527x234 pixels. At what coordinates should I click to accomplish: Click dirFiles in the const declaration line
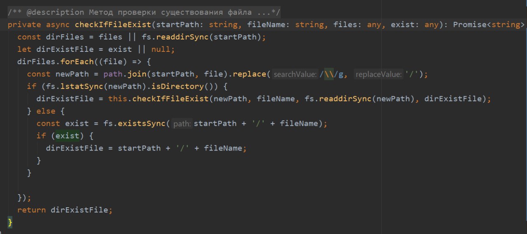click(64, 37)
